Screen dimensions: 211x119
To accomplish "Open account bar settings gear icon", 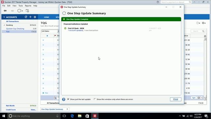I will click(x=35, y=17).
